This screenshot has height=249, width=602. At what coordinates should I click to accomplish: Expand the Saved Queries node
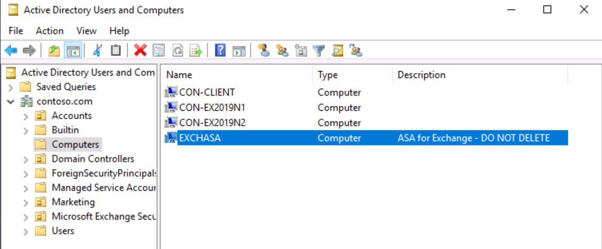pyautogui.click(x=11, y=87)
